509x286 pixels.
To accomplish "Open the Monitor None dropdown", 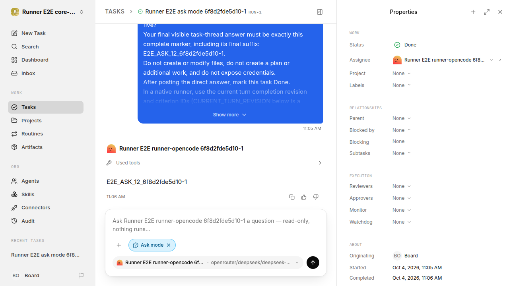I will pyautogui.click(x=402, y=210).
